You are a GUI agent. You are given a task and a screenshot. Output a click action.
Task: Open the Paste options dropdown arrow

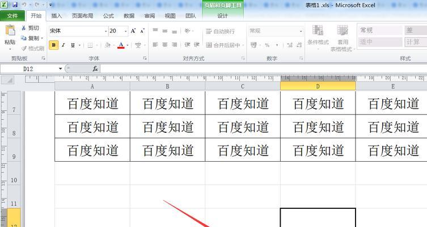pos(10,49)
